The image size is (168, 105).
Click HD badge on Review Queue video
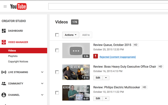(x=136, y=45)
